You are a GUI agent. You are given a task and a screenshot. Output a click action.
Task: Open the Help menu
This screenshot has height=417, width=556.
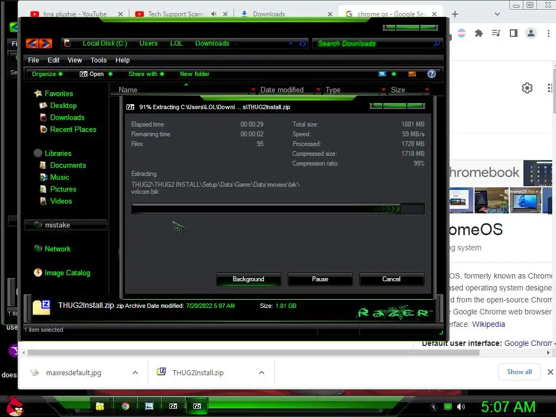point(123,60)
